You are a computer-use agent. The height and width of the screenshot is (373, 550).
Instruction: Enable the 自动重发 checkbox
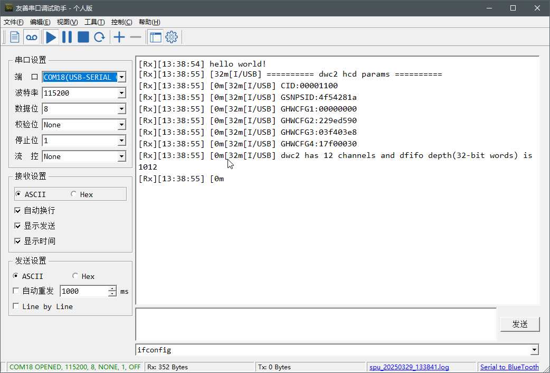pos(16,291)
